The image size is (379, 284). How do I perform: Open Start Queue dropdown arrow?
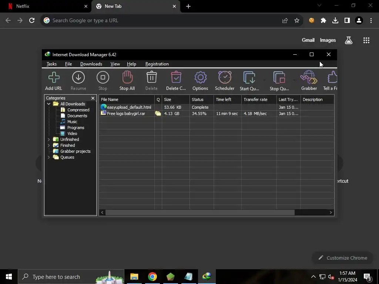tap(264, 80)
